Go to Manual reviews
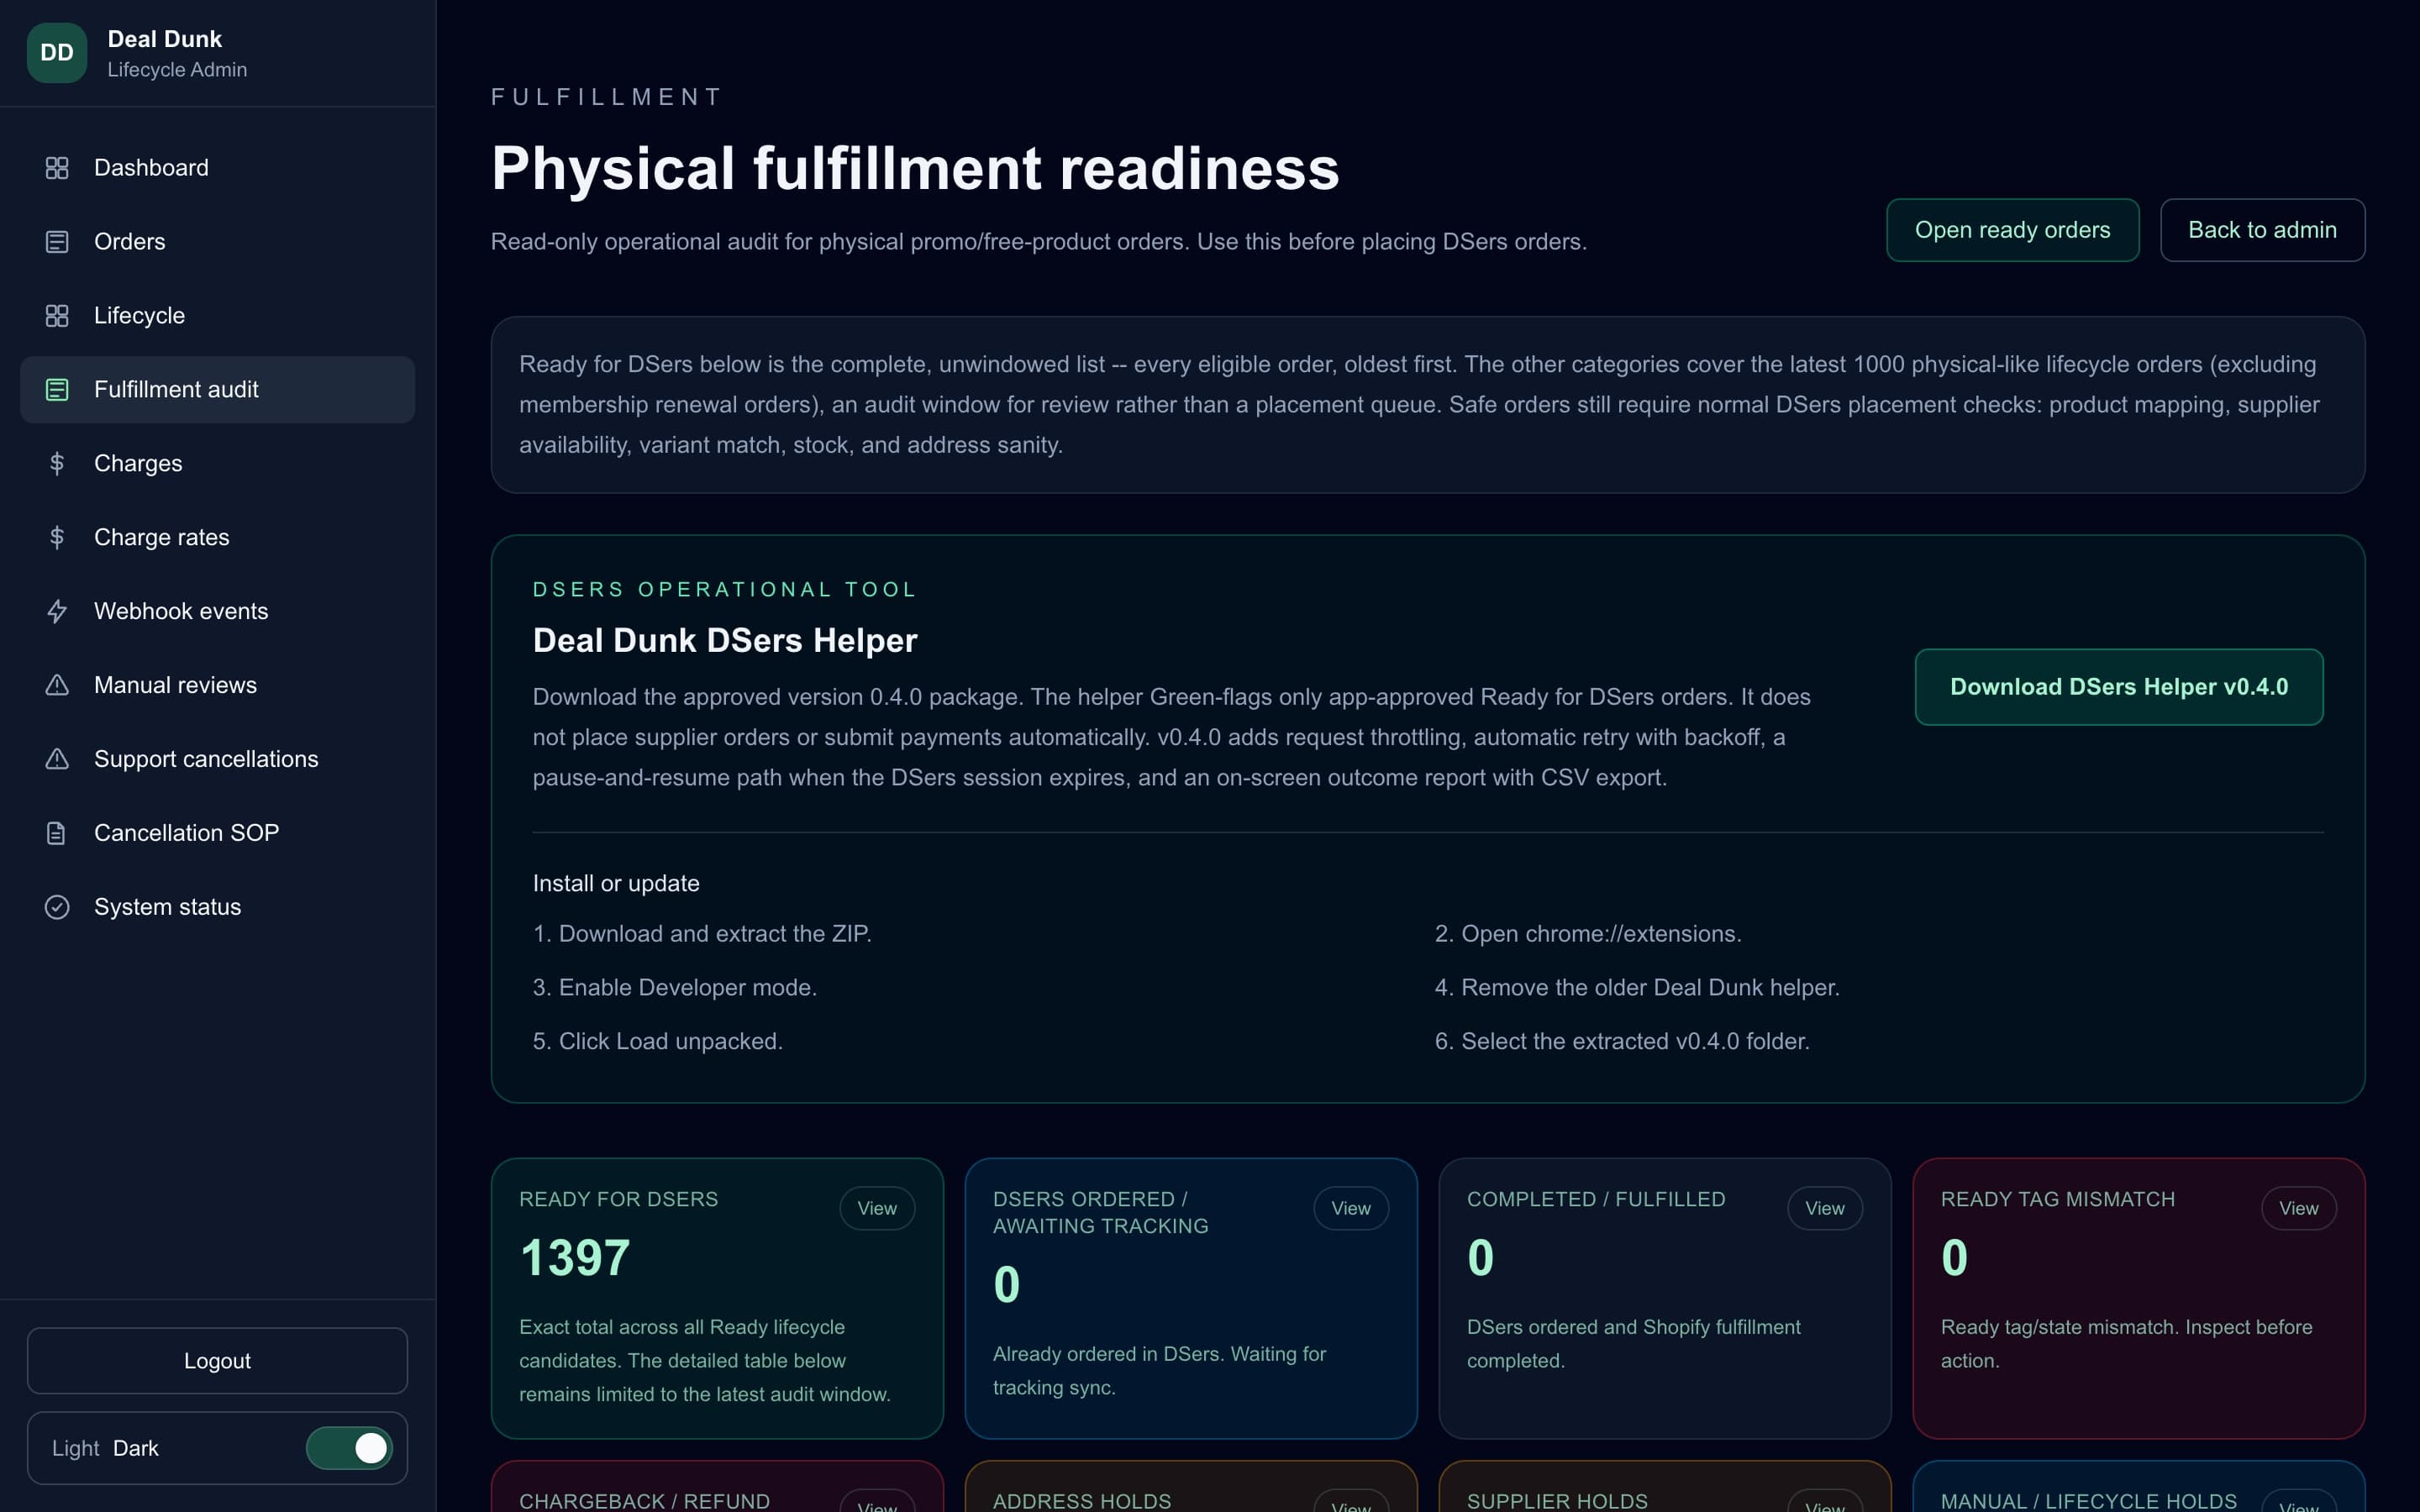Screen dimensions: 2420x1512 coord(217,686)
